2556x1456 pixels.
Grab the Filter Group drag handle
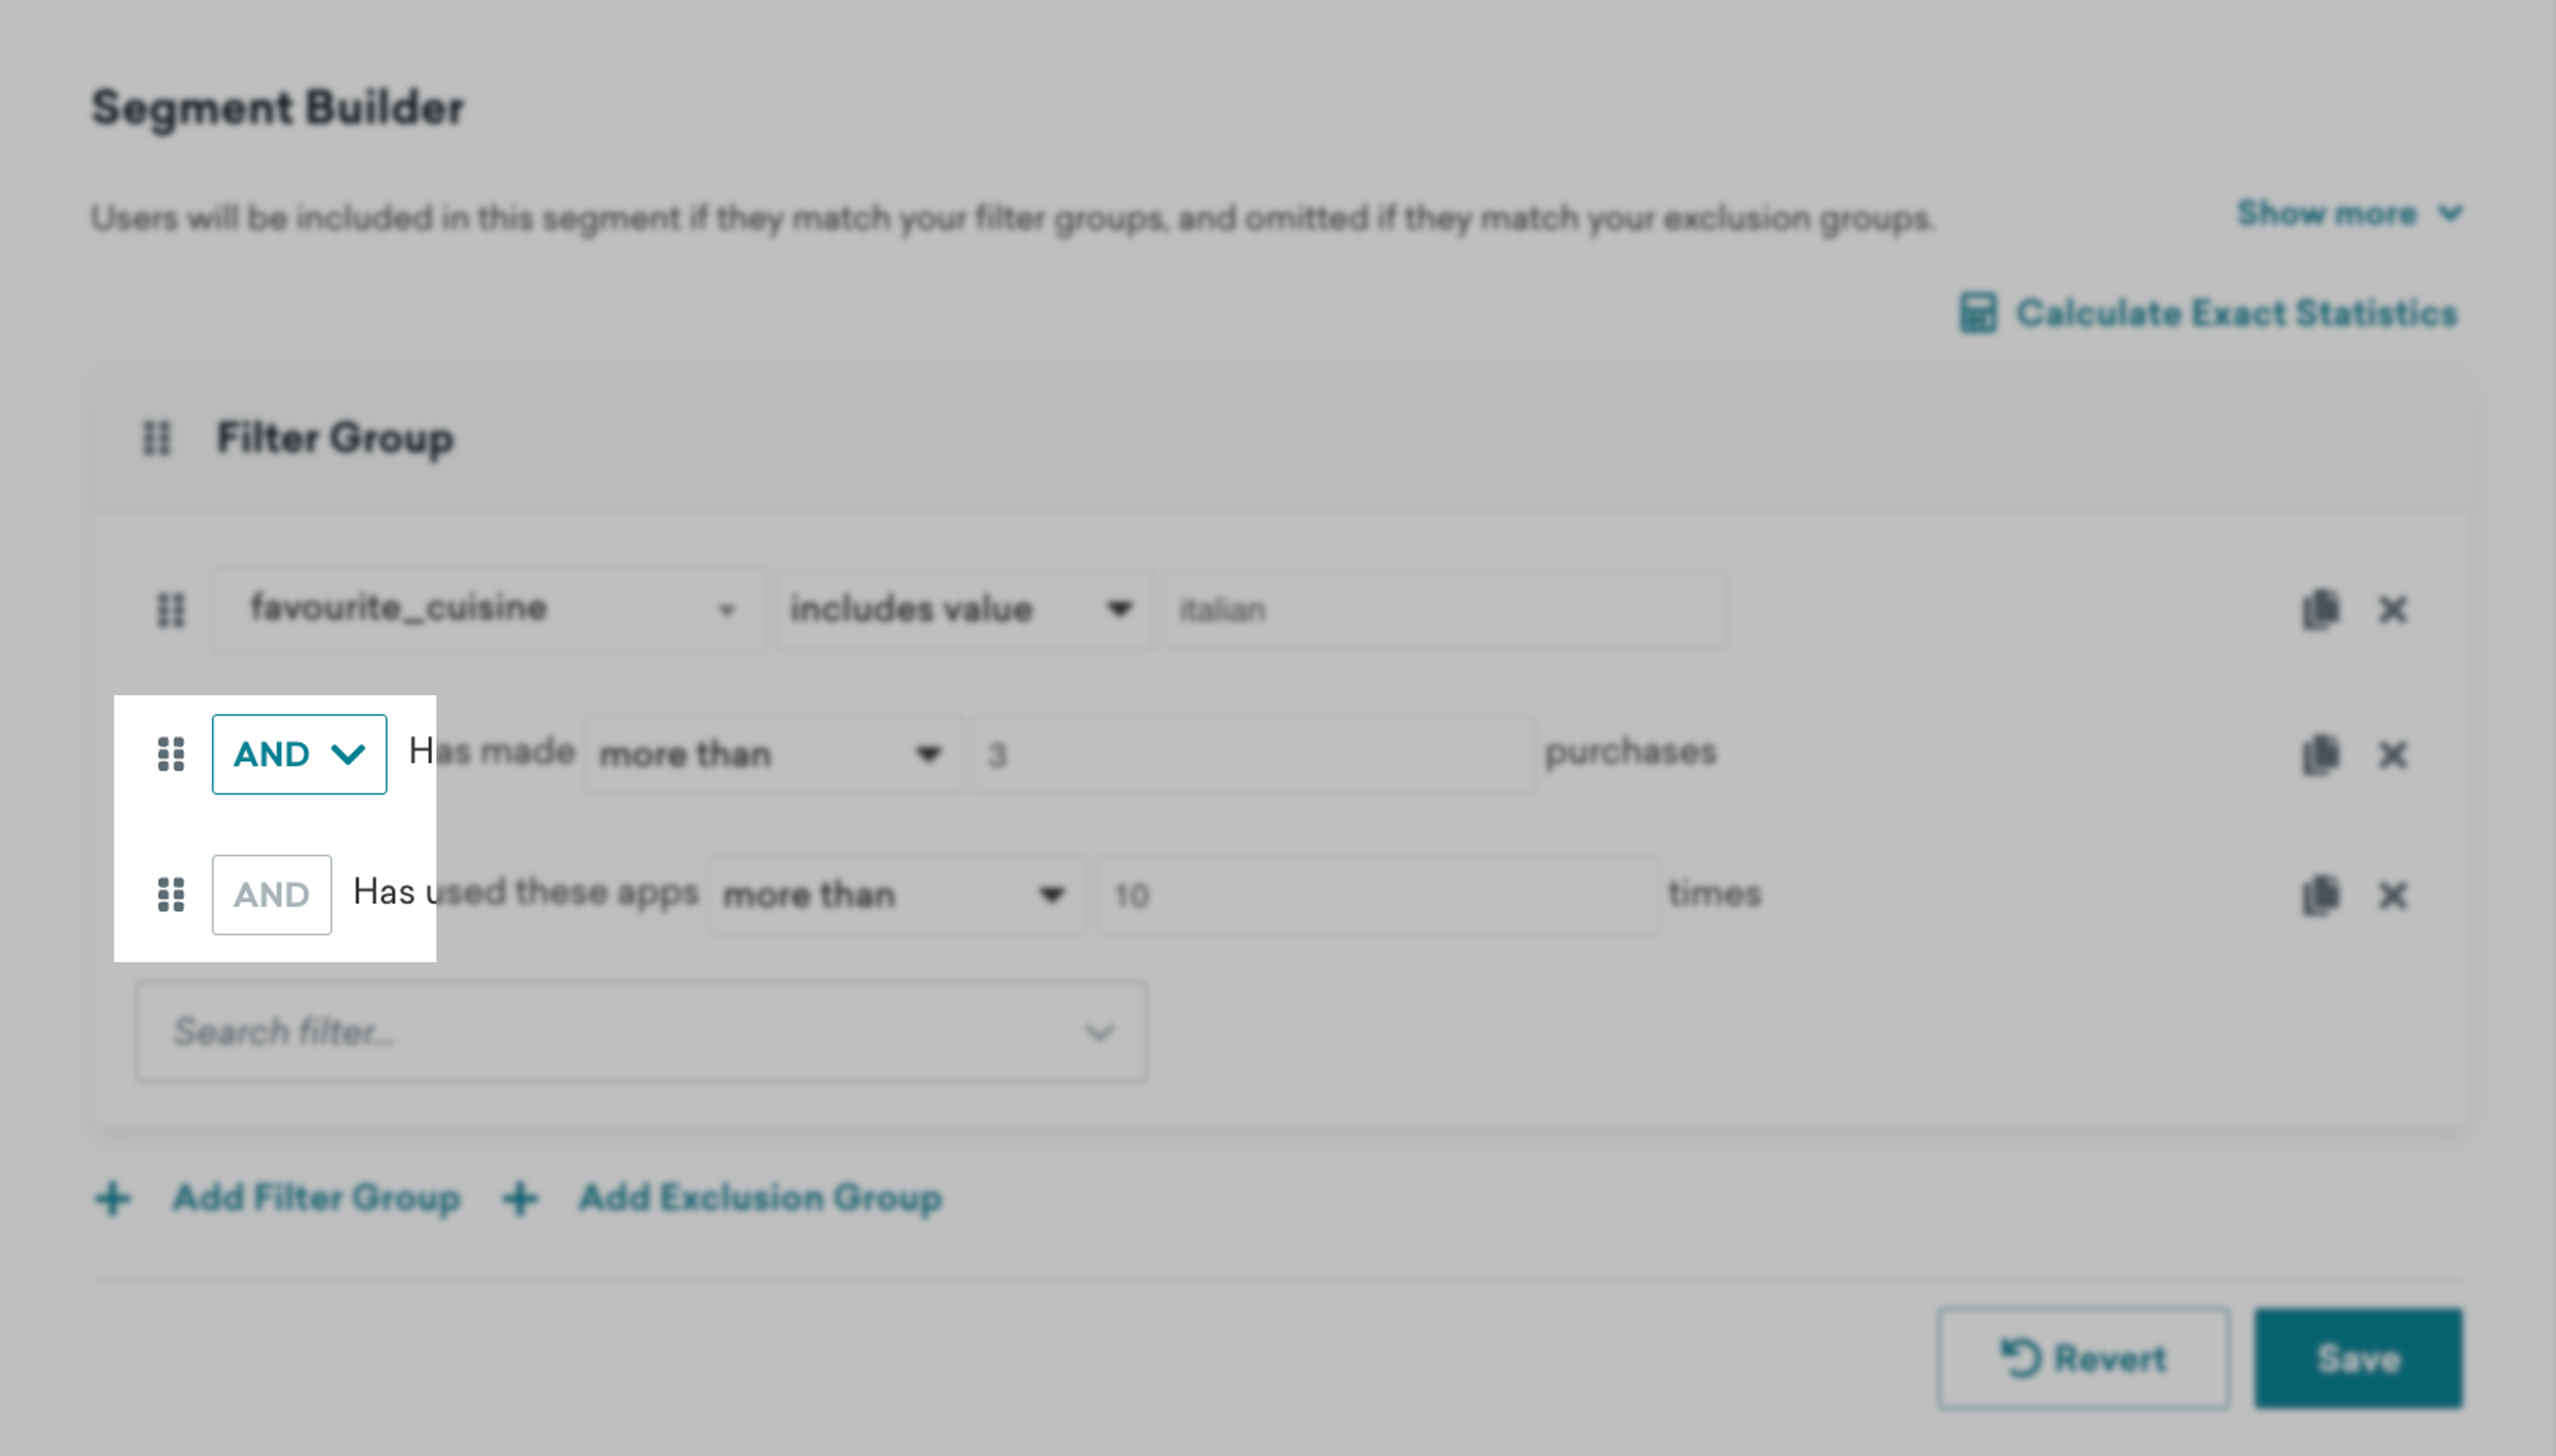(x=157, y=438)
